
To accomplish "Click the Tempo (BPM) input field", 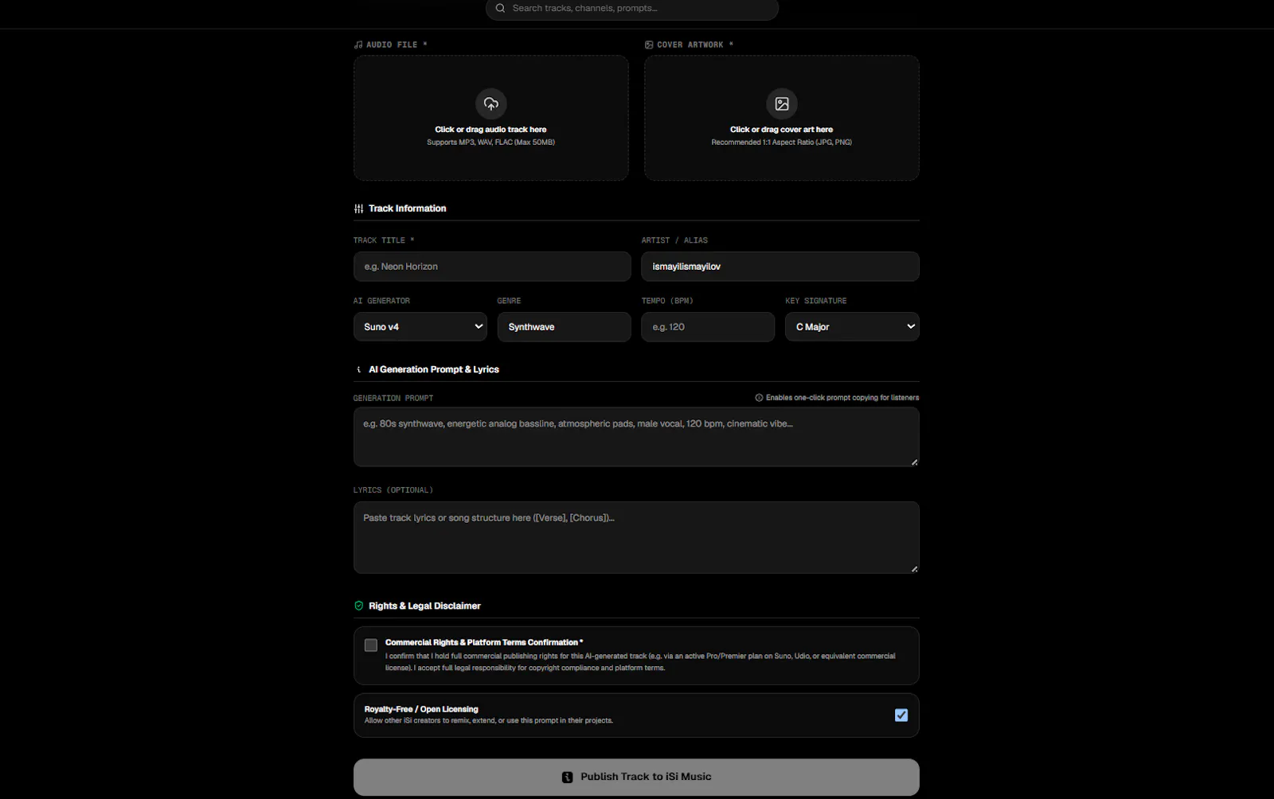I will point(708,327).
